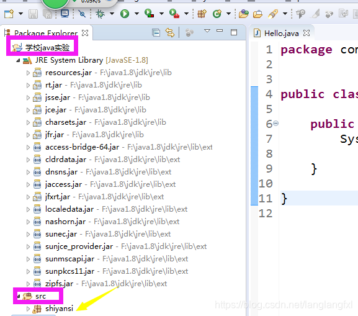This screenshot has width=358, height=316.
Task: Select the shiyansi package
Action: pyautogui.click(x=59, y=309)
